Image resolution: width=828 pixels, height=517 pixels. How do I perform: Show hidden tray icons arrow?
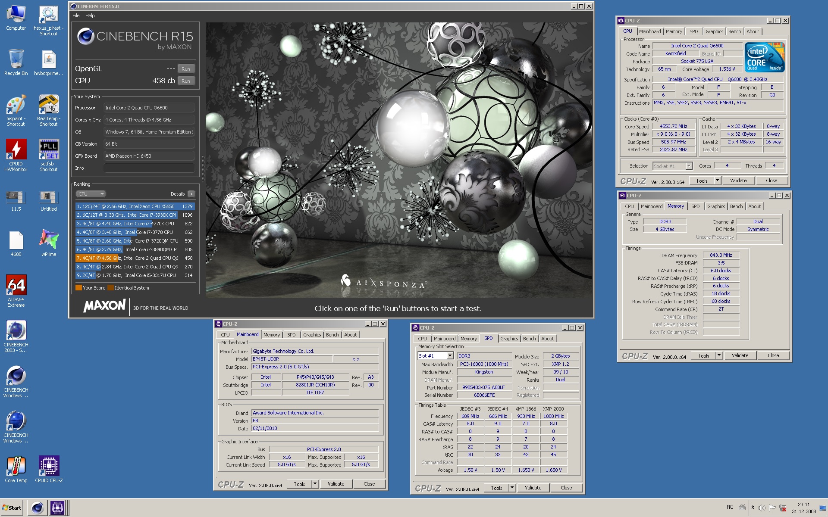tap(753, 508)
